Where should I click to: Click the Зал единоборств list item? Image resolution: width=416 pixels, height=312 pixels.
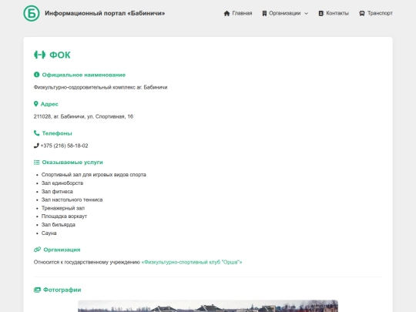(x=62, y=183)
